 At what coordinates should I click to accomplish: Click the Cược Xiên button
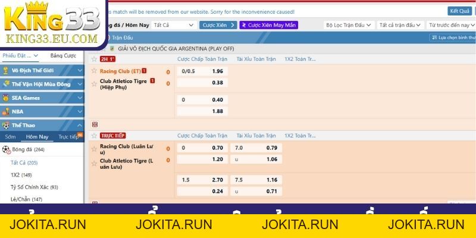click(x=218, y=25)
